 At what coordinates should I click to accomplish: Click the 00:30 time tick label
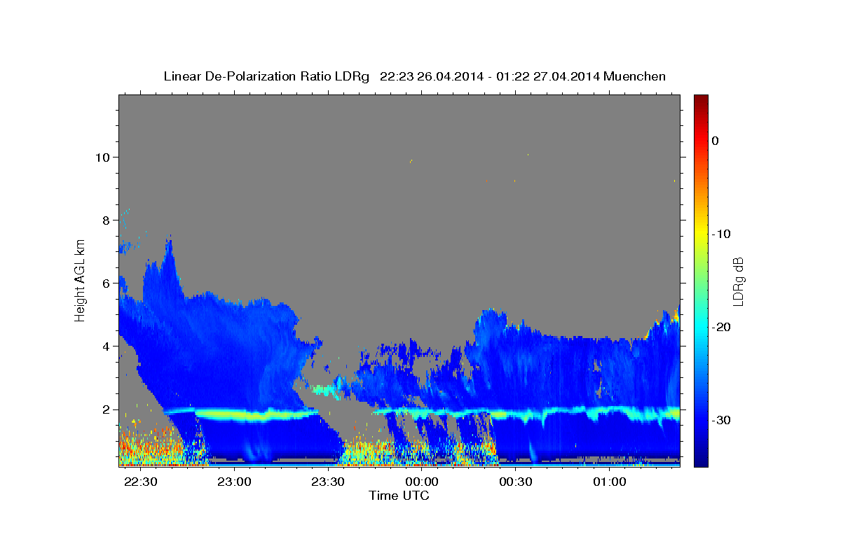pyautogui.click(x=516, y=482)
